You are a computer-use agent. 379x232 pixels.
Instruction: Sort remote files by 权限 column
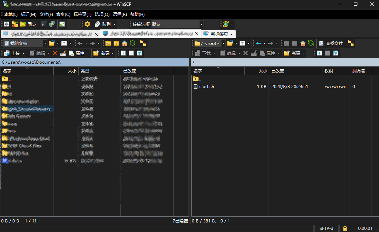click(x=328, y=71)
